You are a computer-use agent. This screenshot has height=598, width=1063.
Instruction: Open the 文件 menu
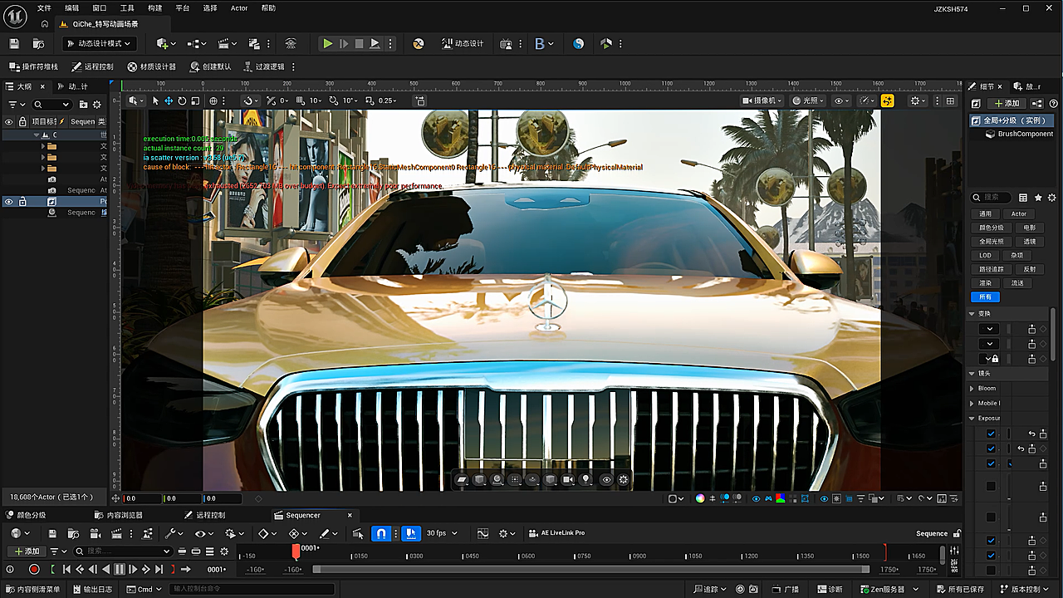pos(44,7)
